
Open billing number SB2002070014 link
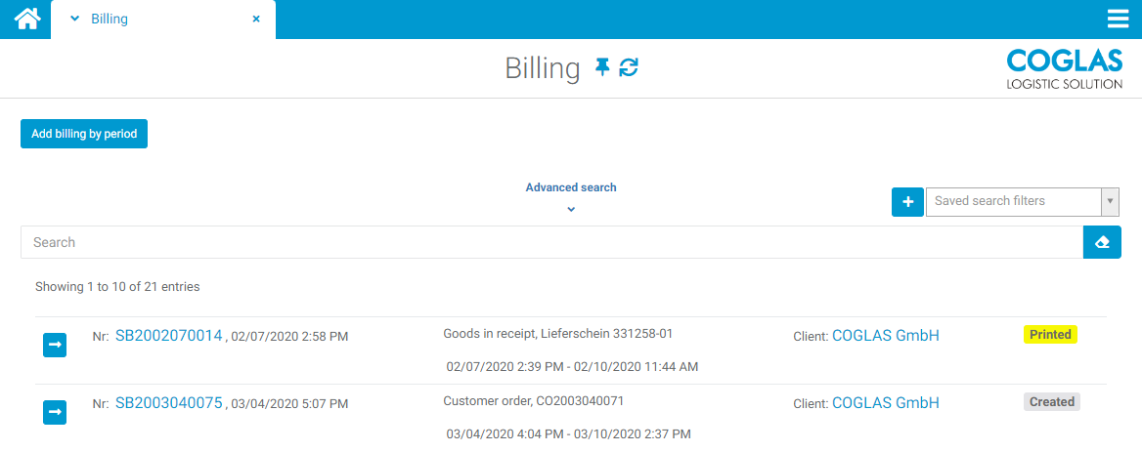click(169, 336)
